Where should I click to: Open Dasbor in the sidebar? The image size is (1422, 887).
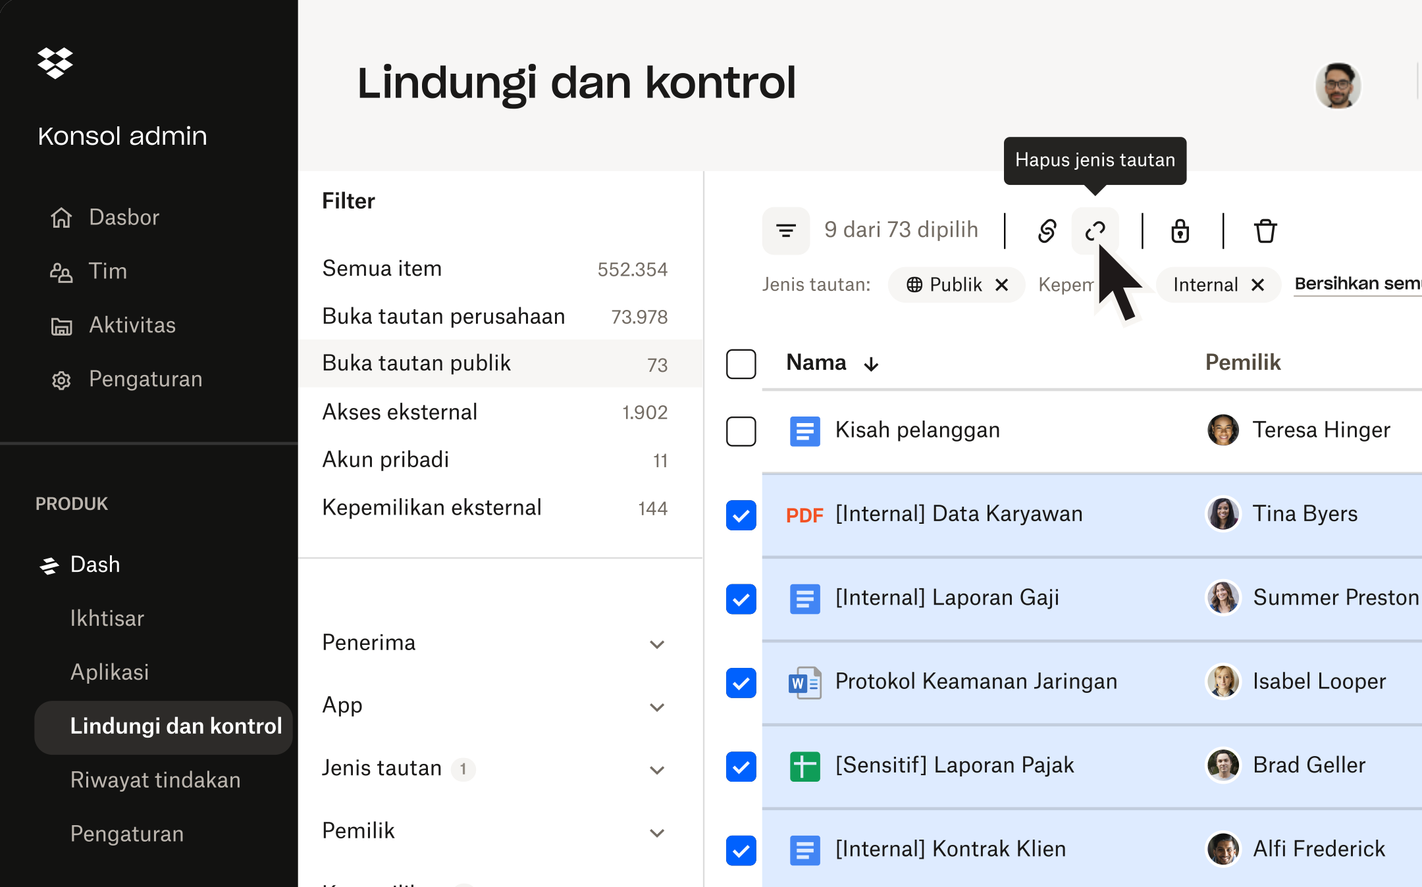point(124,217)
